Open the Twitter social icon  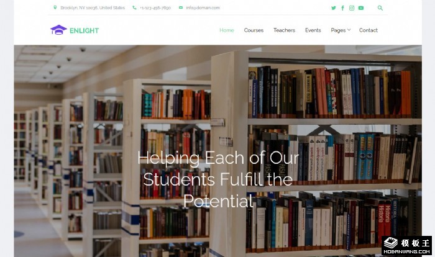pos(334,8)
